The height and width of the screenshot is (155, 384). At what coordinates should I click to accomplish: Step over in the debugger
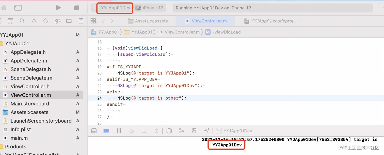(x=131, y=131)
